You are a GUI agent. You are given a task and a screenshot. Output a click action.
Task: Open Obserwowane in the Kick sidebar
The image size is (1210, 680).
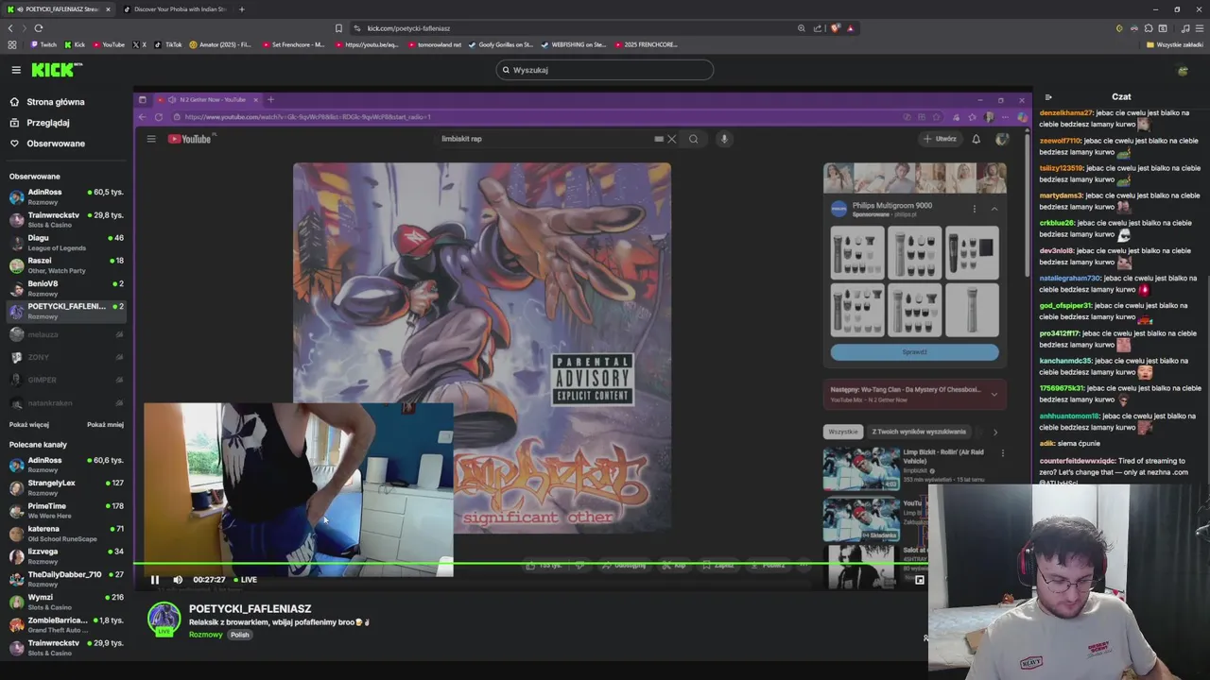click(x=56, y=144)
